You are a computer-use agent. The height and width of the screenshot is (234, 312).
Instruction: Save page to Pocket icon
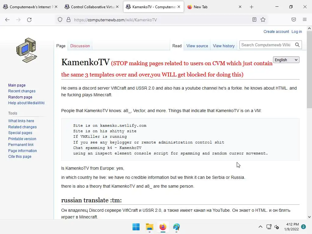(x=293, y=19)
